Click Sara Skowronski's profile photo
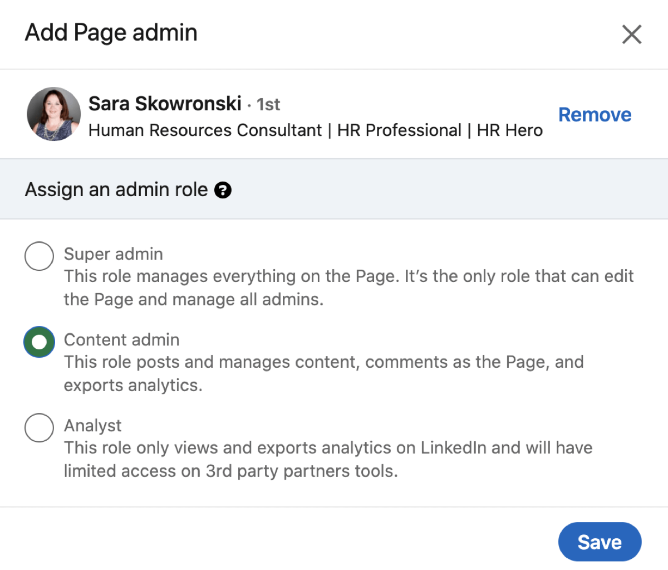Viewport: 668px width, 570px height. pyautogui.click(x=53, y=114)
